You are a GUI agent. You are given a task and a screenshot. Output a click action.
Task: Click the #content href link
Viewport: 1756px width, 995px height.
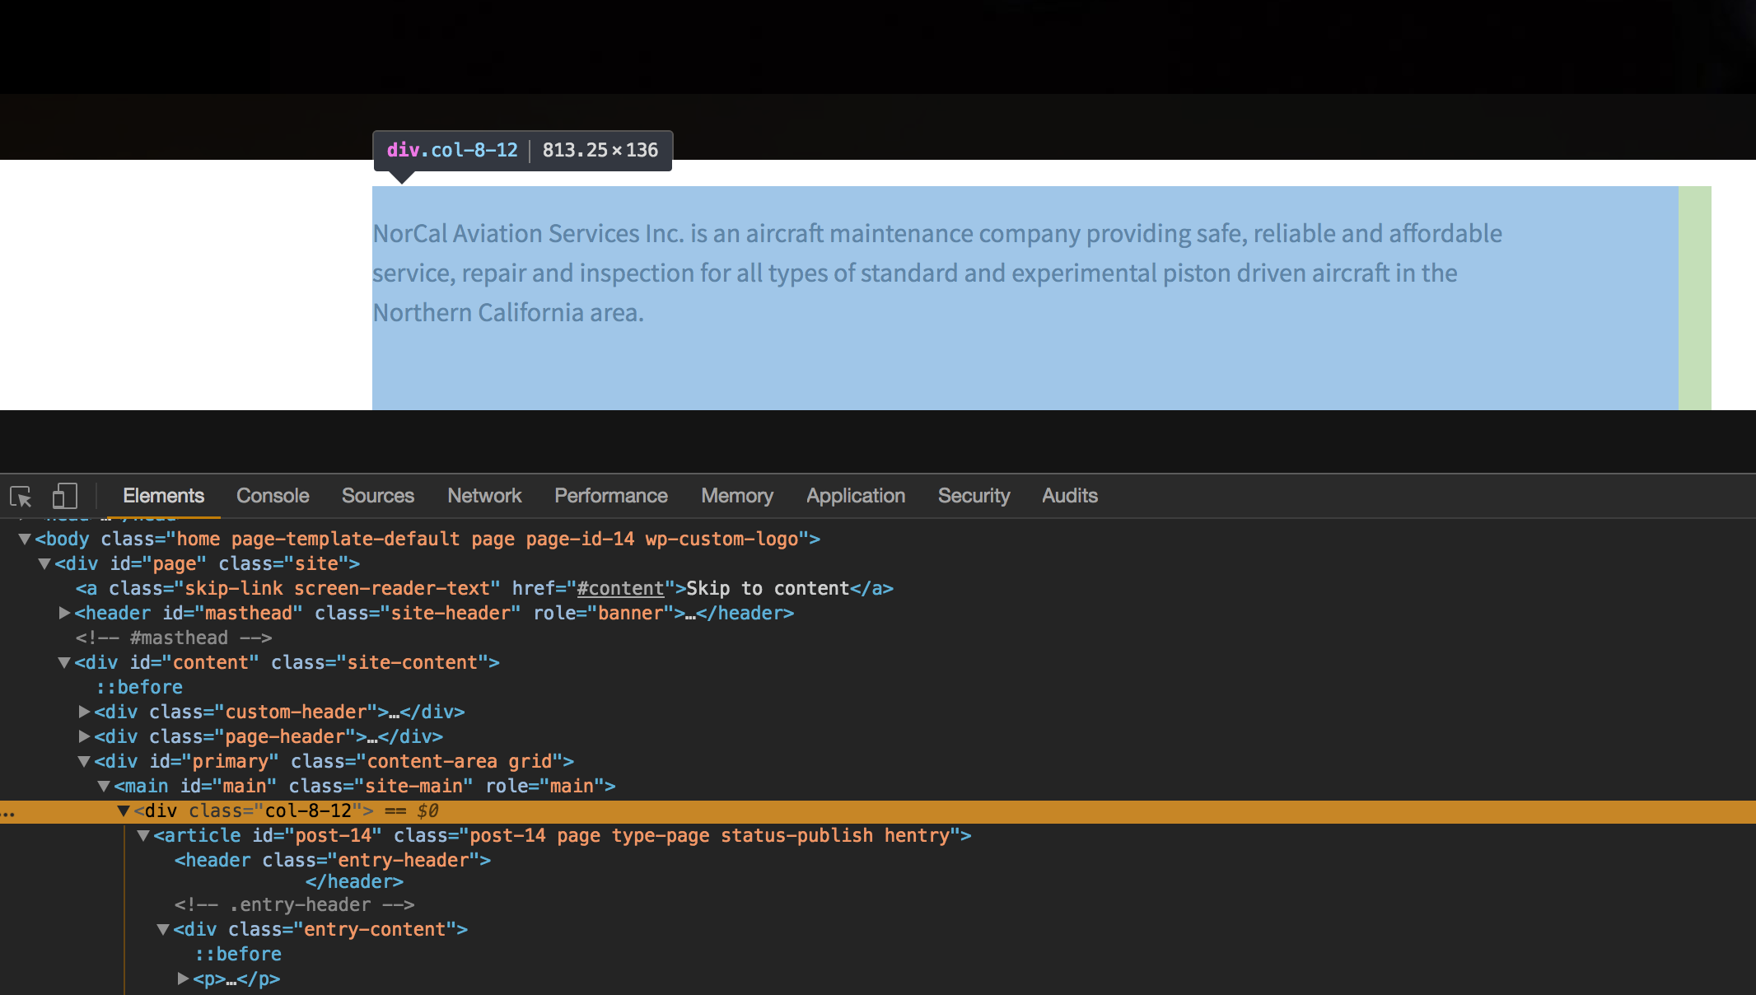pos(620,589)
